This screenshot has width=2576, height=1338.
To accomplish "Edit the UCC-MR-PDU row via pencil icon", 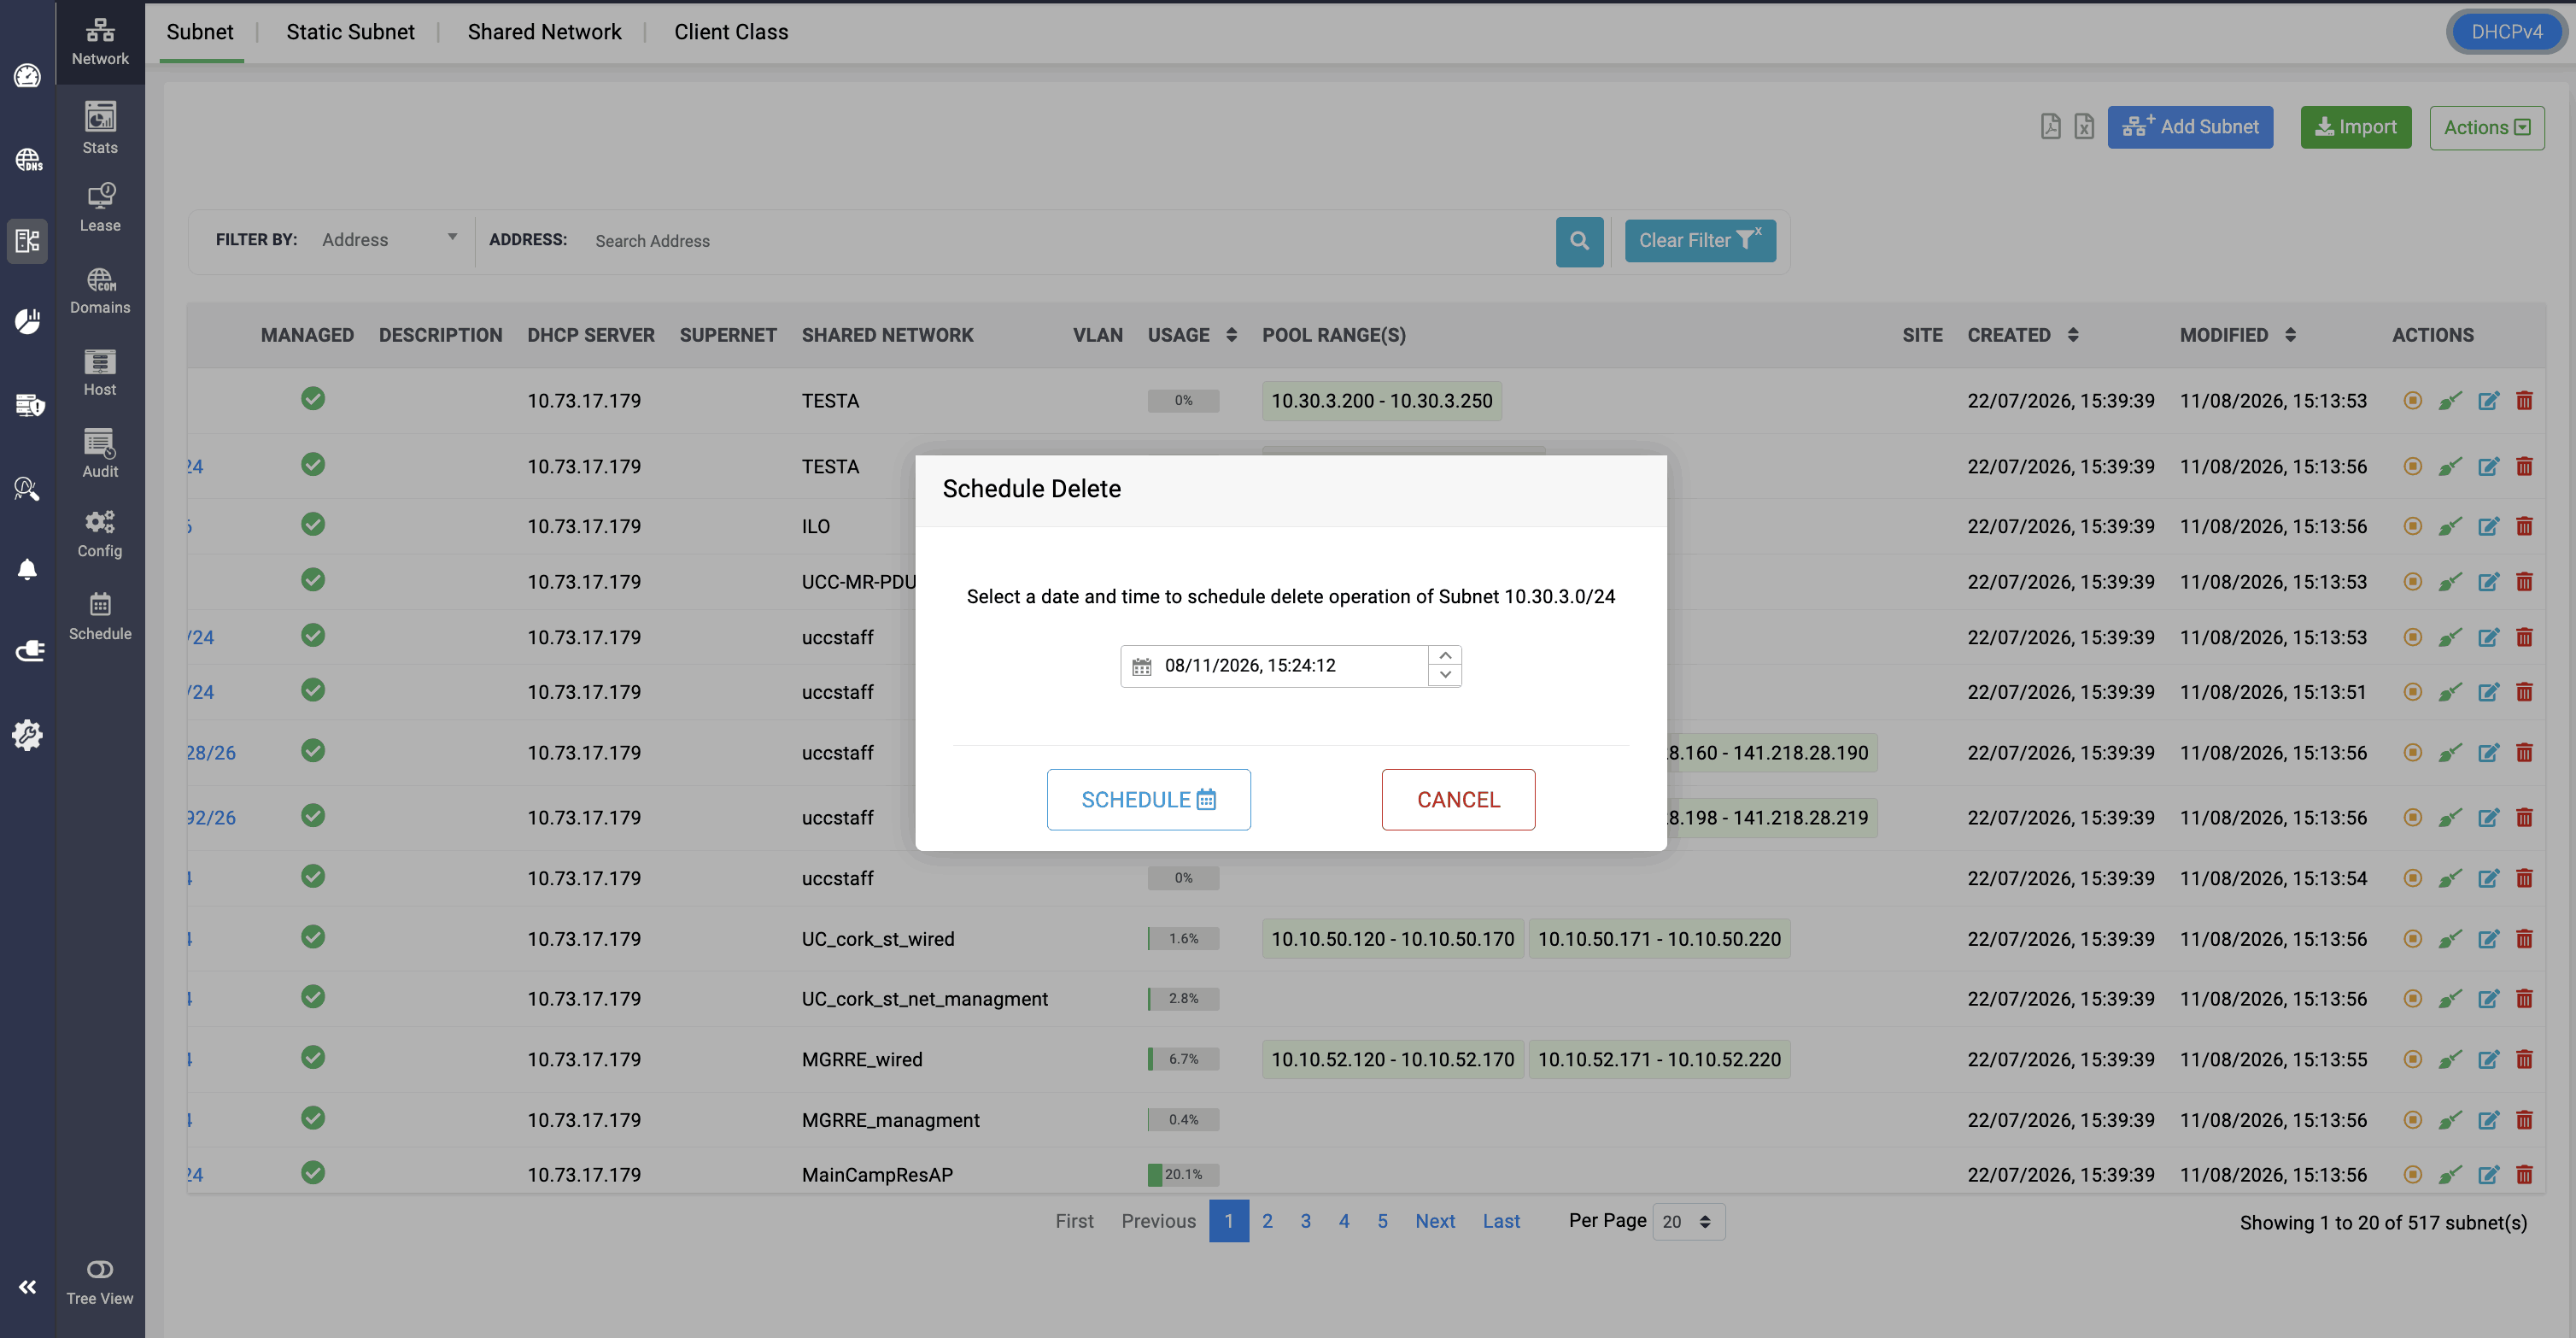I will [x=2488, y=582].
